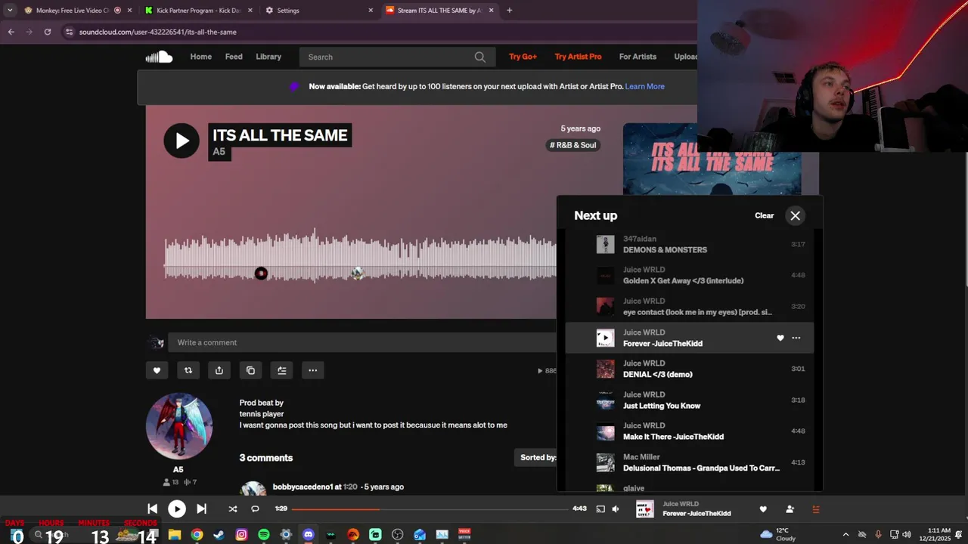
Task: Like the track below the comment box
Action: (157, 370)
